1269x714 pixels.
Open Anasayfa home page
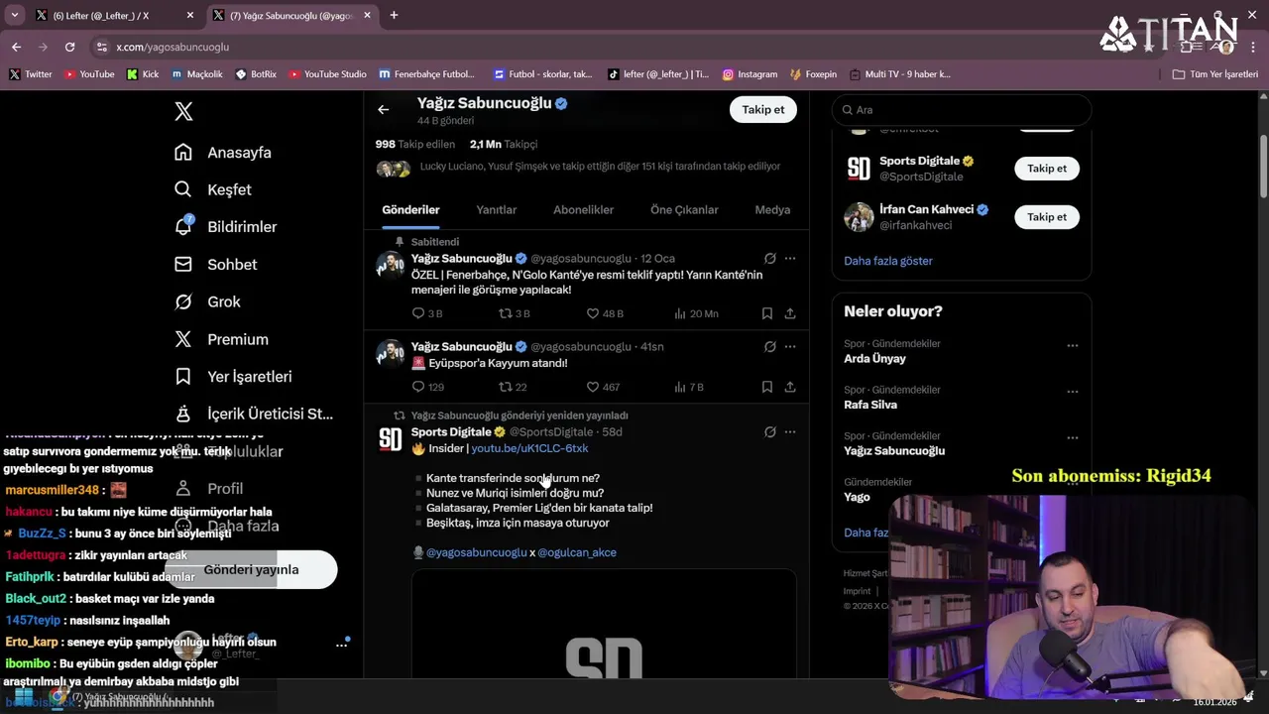tap(223, 153)
